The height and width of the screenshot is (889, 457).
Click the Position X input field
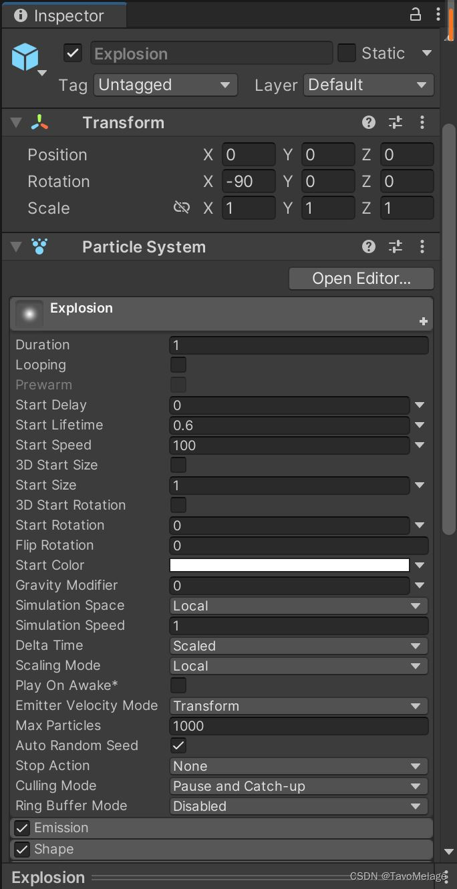coord(249,154)
